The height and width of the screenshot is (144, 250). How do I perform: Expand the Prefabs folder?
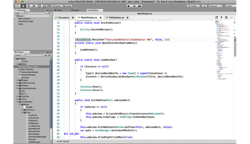point(17,86)
